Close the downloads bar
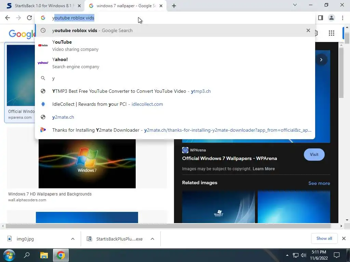 [344, 238]
